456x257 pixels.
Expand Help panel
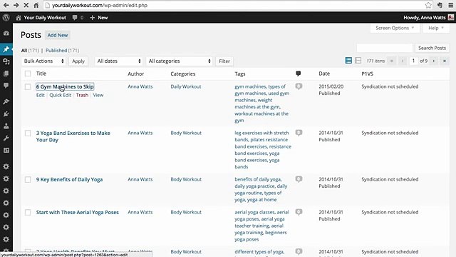[435, 28]
